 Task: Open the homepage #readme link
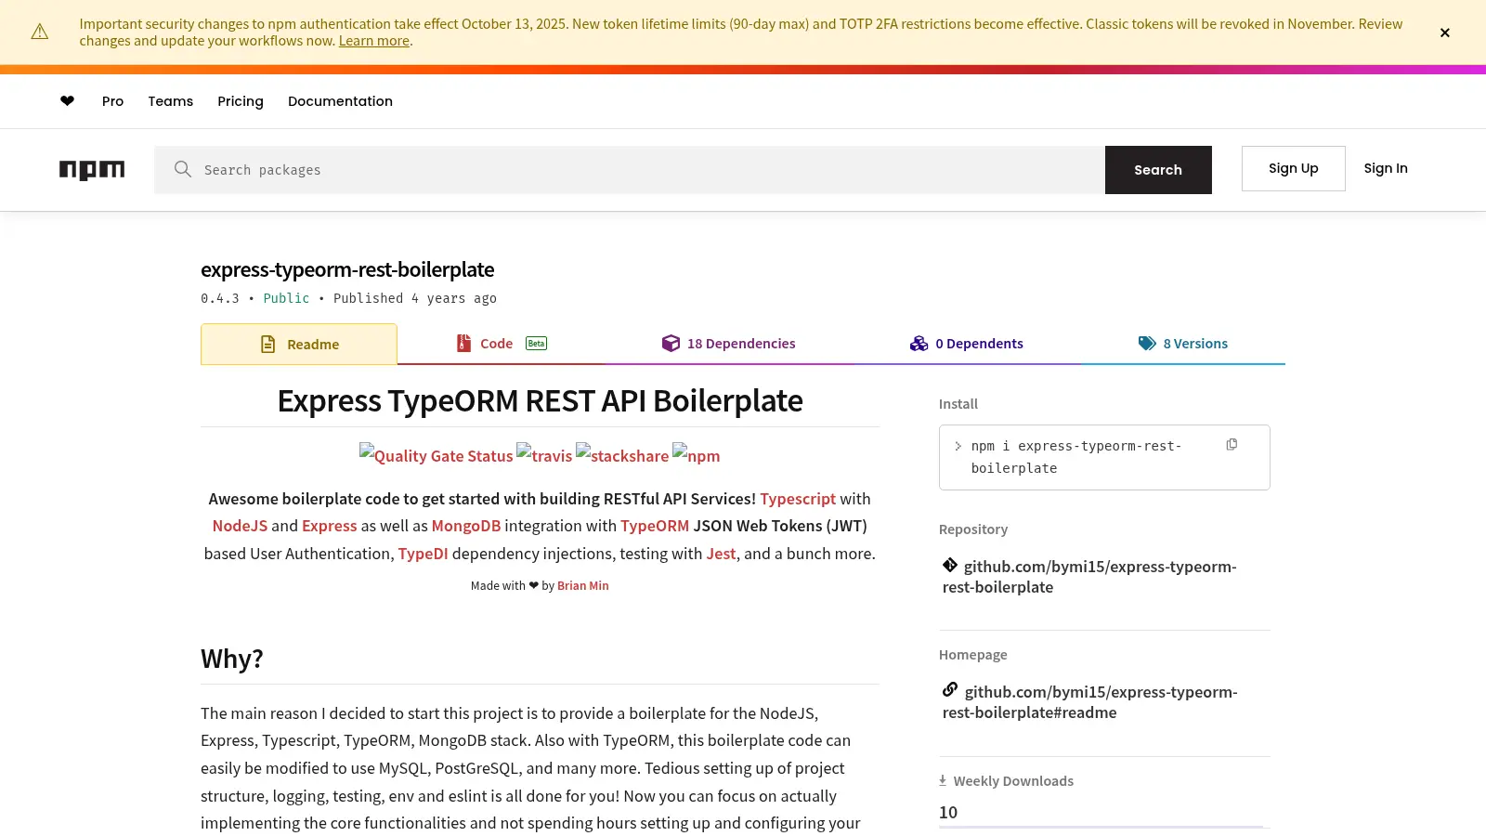(x=1090, y=702)
